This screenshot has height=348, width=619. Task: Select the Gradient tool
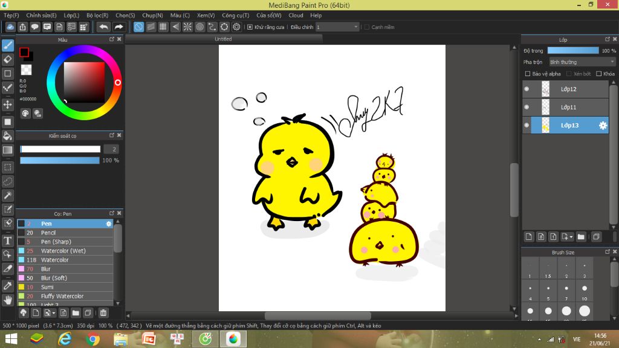click(x=7, y=150)
